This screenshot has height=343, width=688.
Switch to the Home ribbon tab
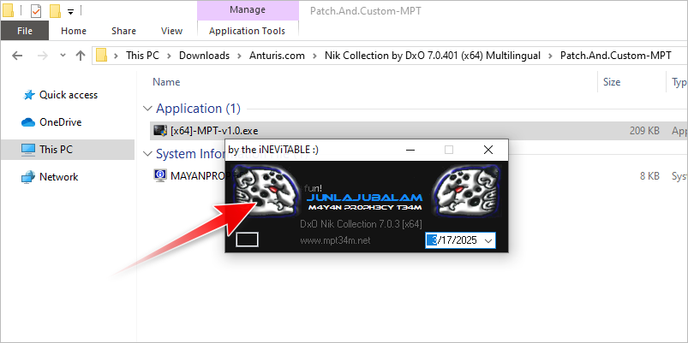(x=74, y=31)
